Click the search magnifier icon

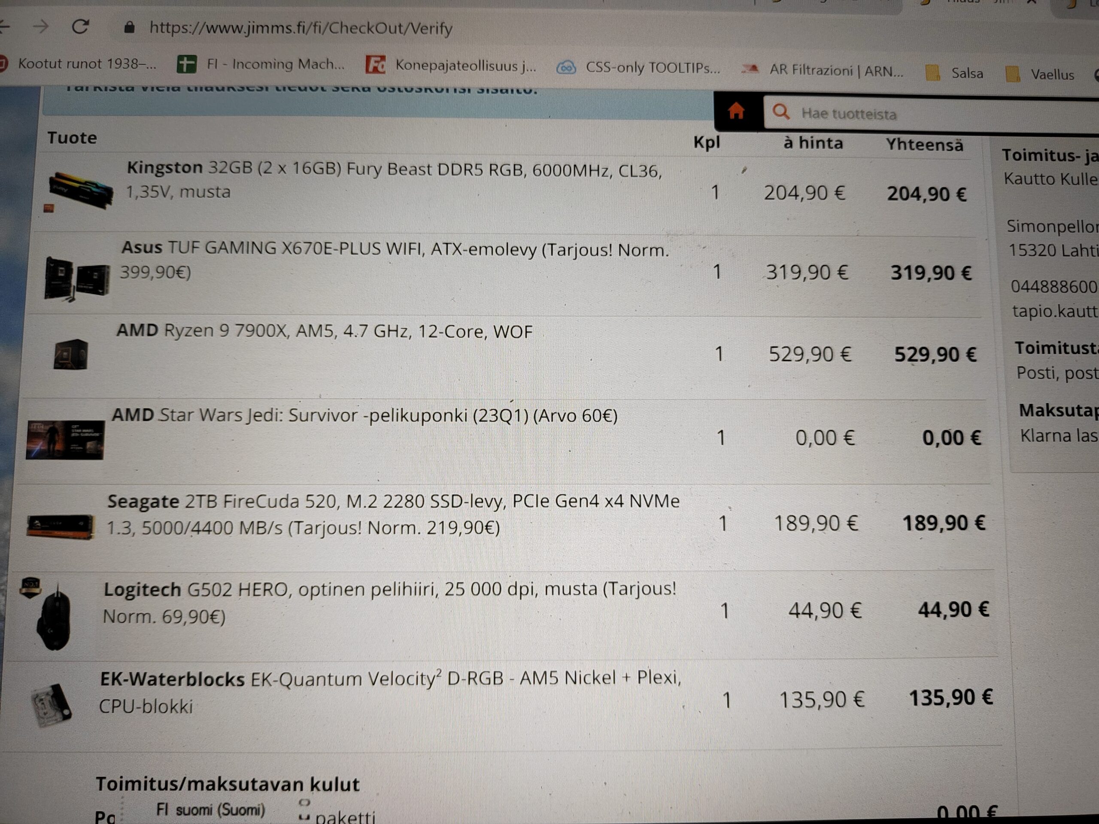(x=781, y=111)
